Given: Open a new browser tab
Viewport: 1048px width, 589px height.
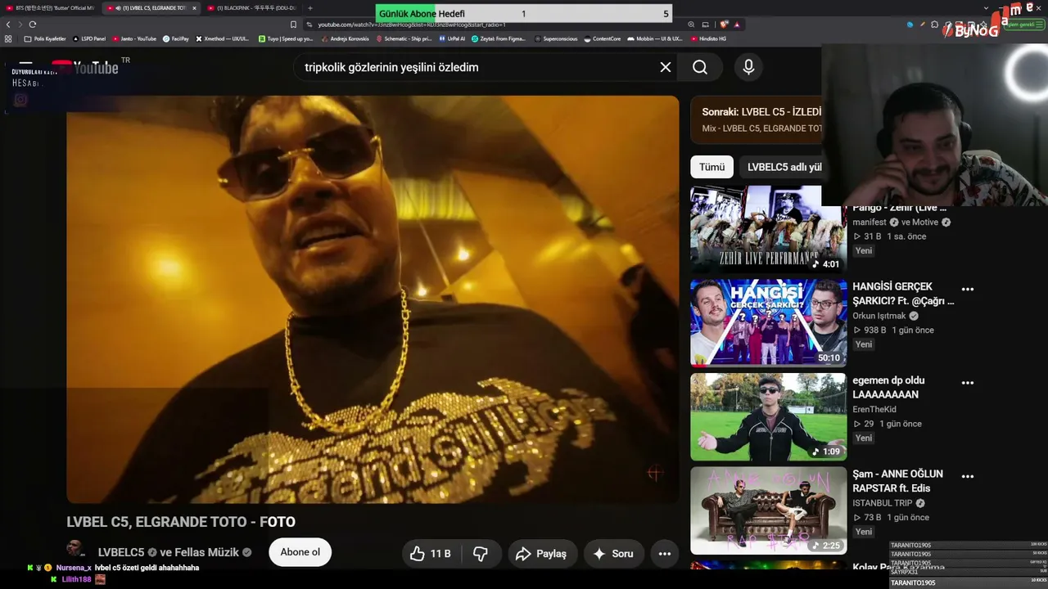Looking at the screenshot, I should [x=309, y=8].
